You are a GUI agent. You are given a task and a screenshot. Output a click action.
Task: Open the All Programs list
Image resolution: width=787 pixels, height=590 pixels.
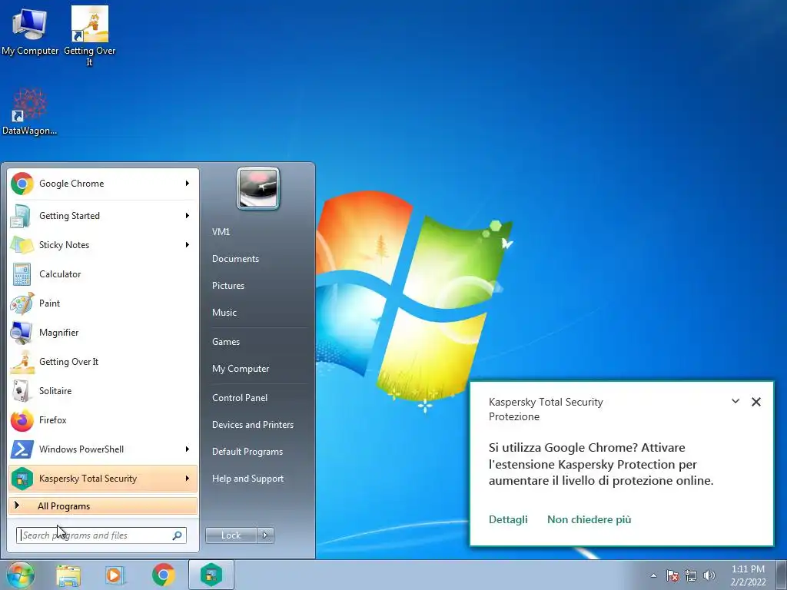103,506
